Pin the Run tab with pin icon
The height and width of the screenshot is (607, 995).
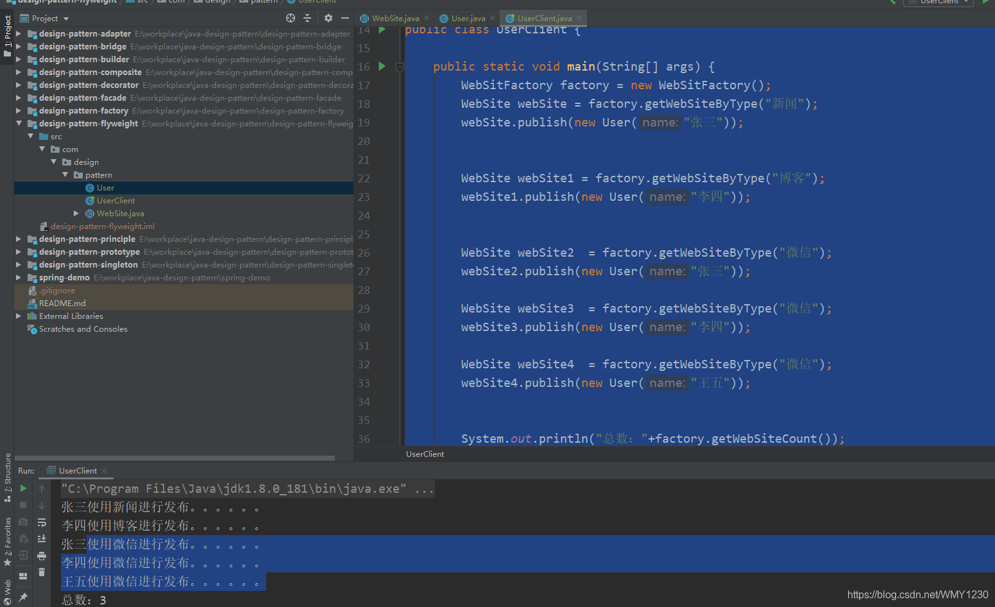(x=24, y=597)
